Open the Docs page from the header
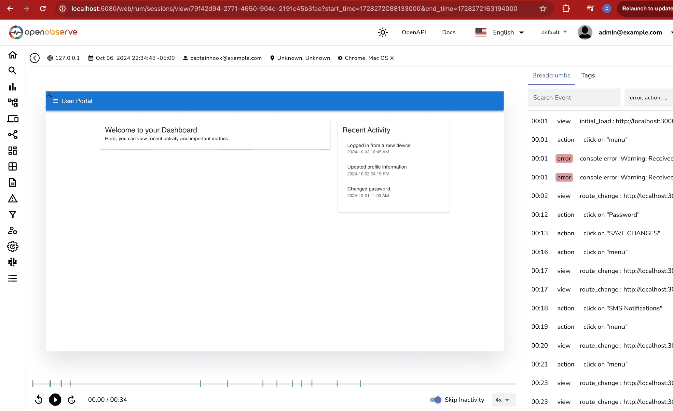 click(448, 32)
